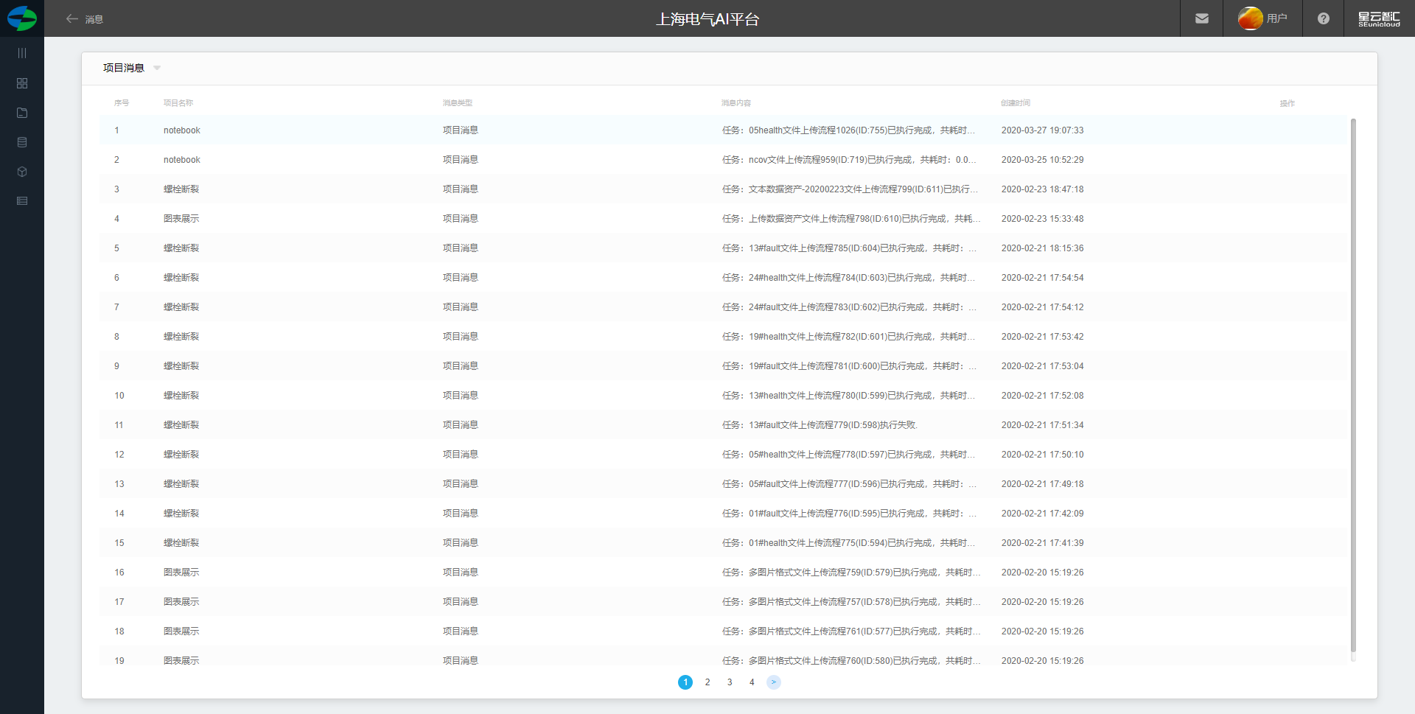Click the next page arrow
Viewport: 1415px width, 714px height.
pyautogui.click(x=774, y=682)
